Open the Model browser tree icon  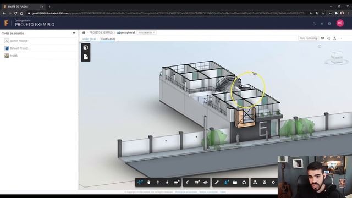click(x=255, y=182)
